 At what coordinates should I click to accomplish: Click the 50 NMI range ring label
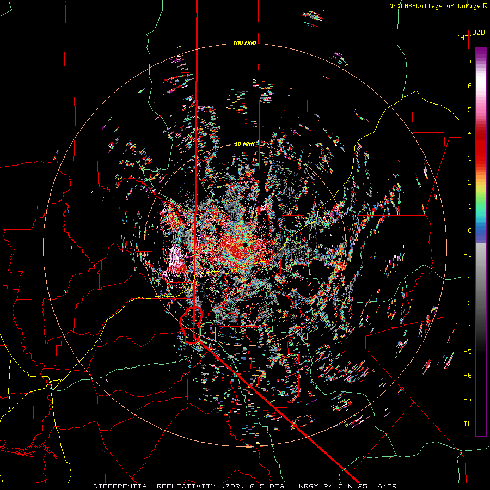[244, 144]
